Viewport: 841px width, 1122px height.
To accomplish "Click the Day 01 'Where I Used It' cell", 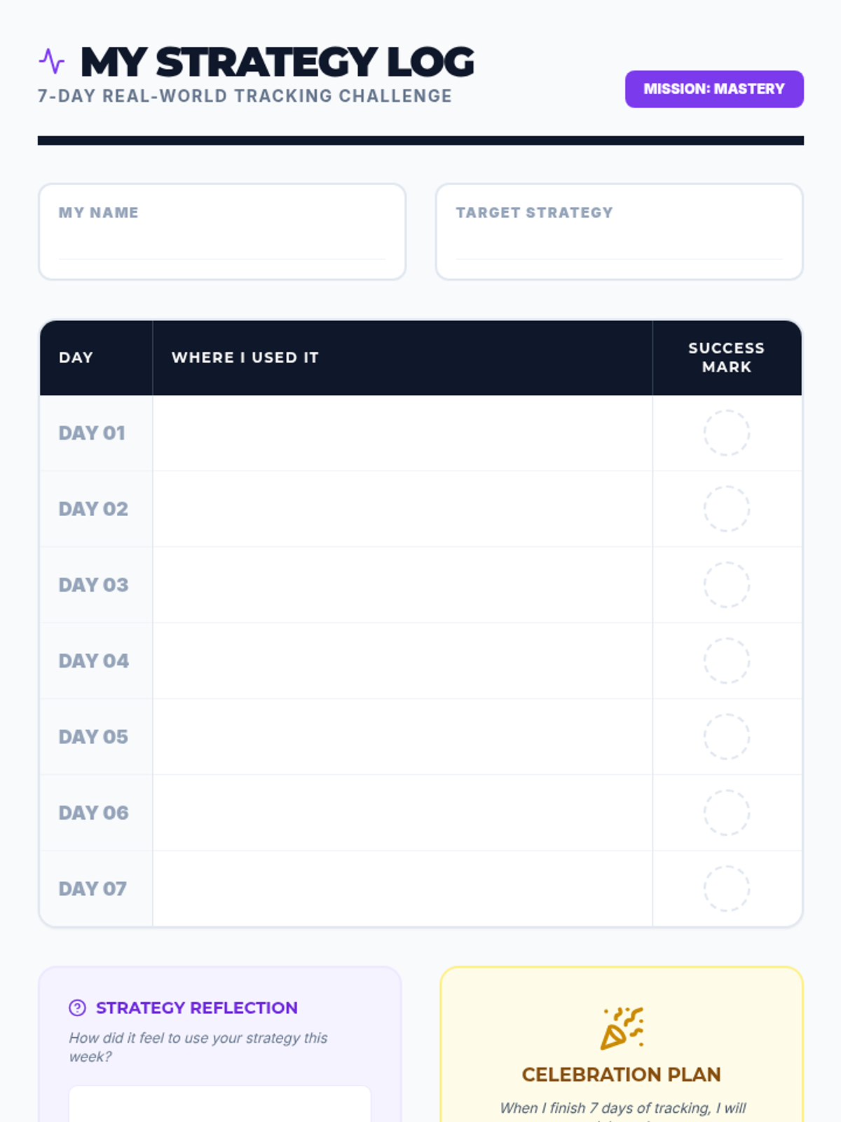I will coord(402,433).
